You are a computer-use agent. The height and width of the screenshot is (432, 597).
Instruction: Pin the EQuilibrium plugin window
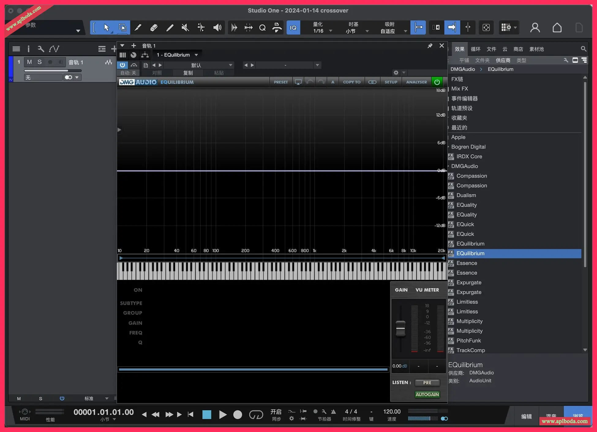430,46
